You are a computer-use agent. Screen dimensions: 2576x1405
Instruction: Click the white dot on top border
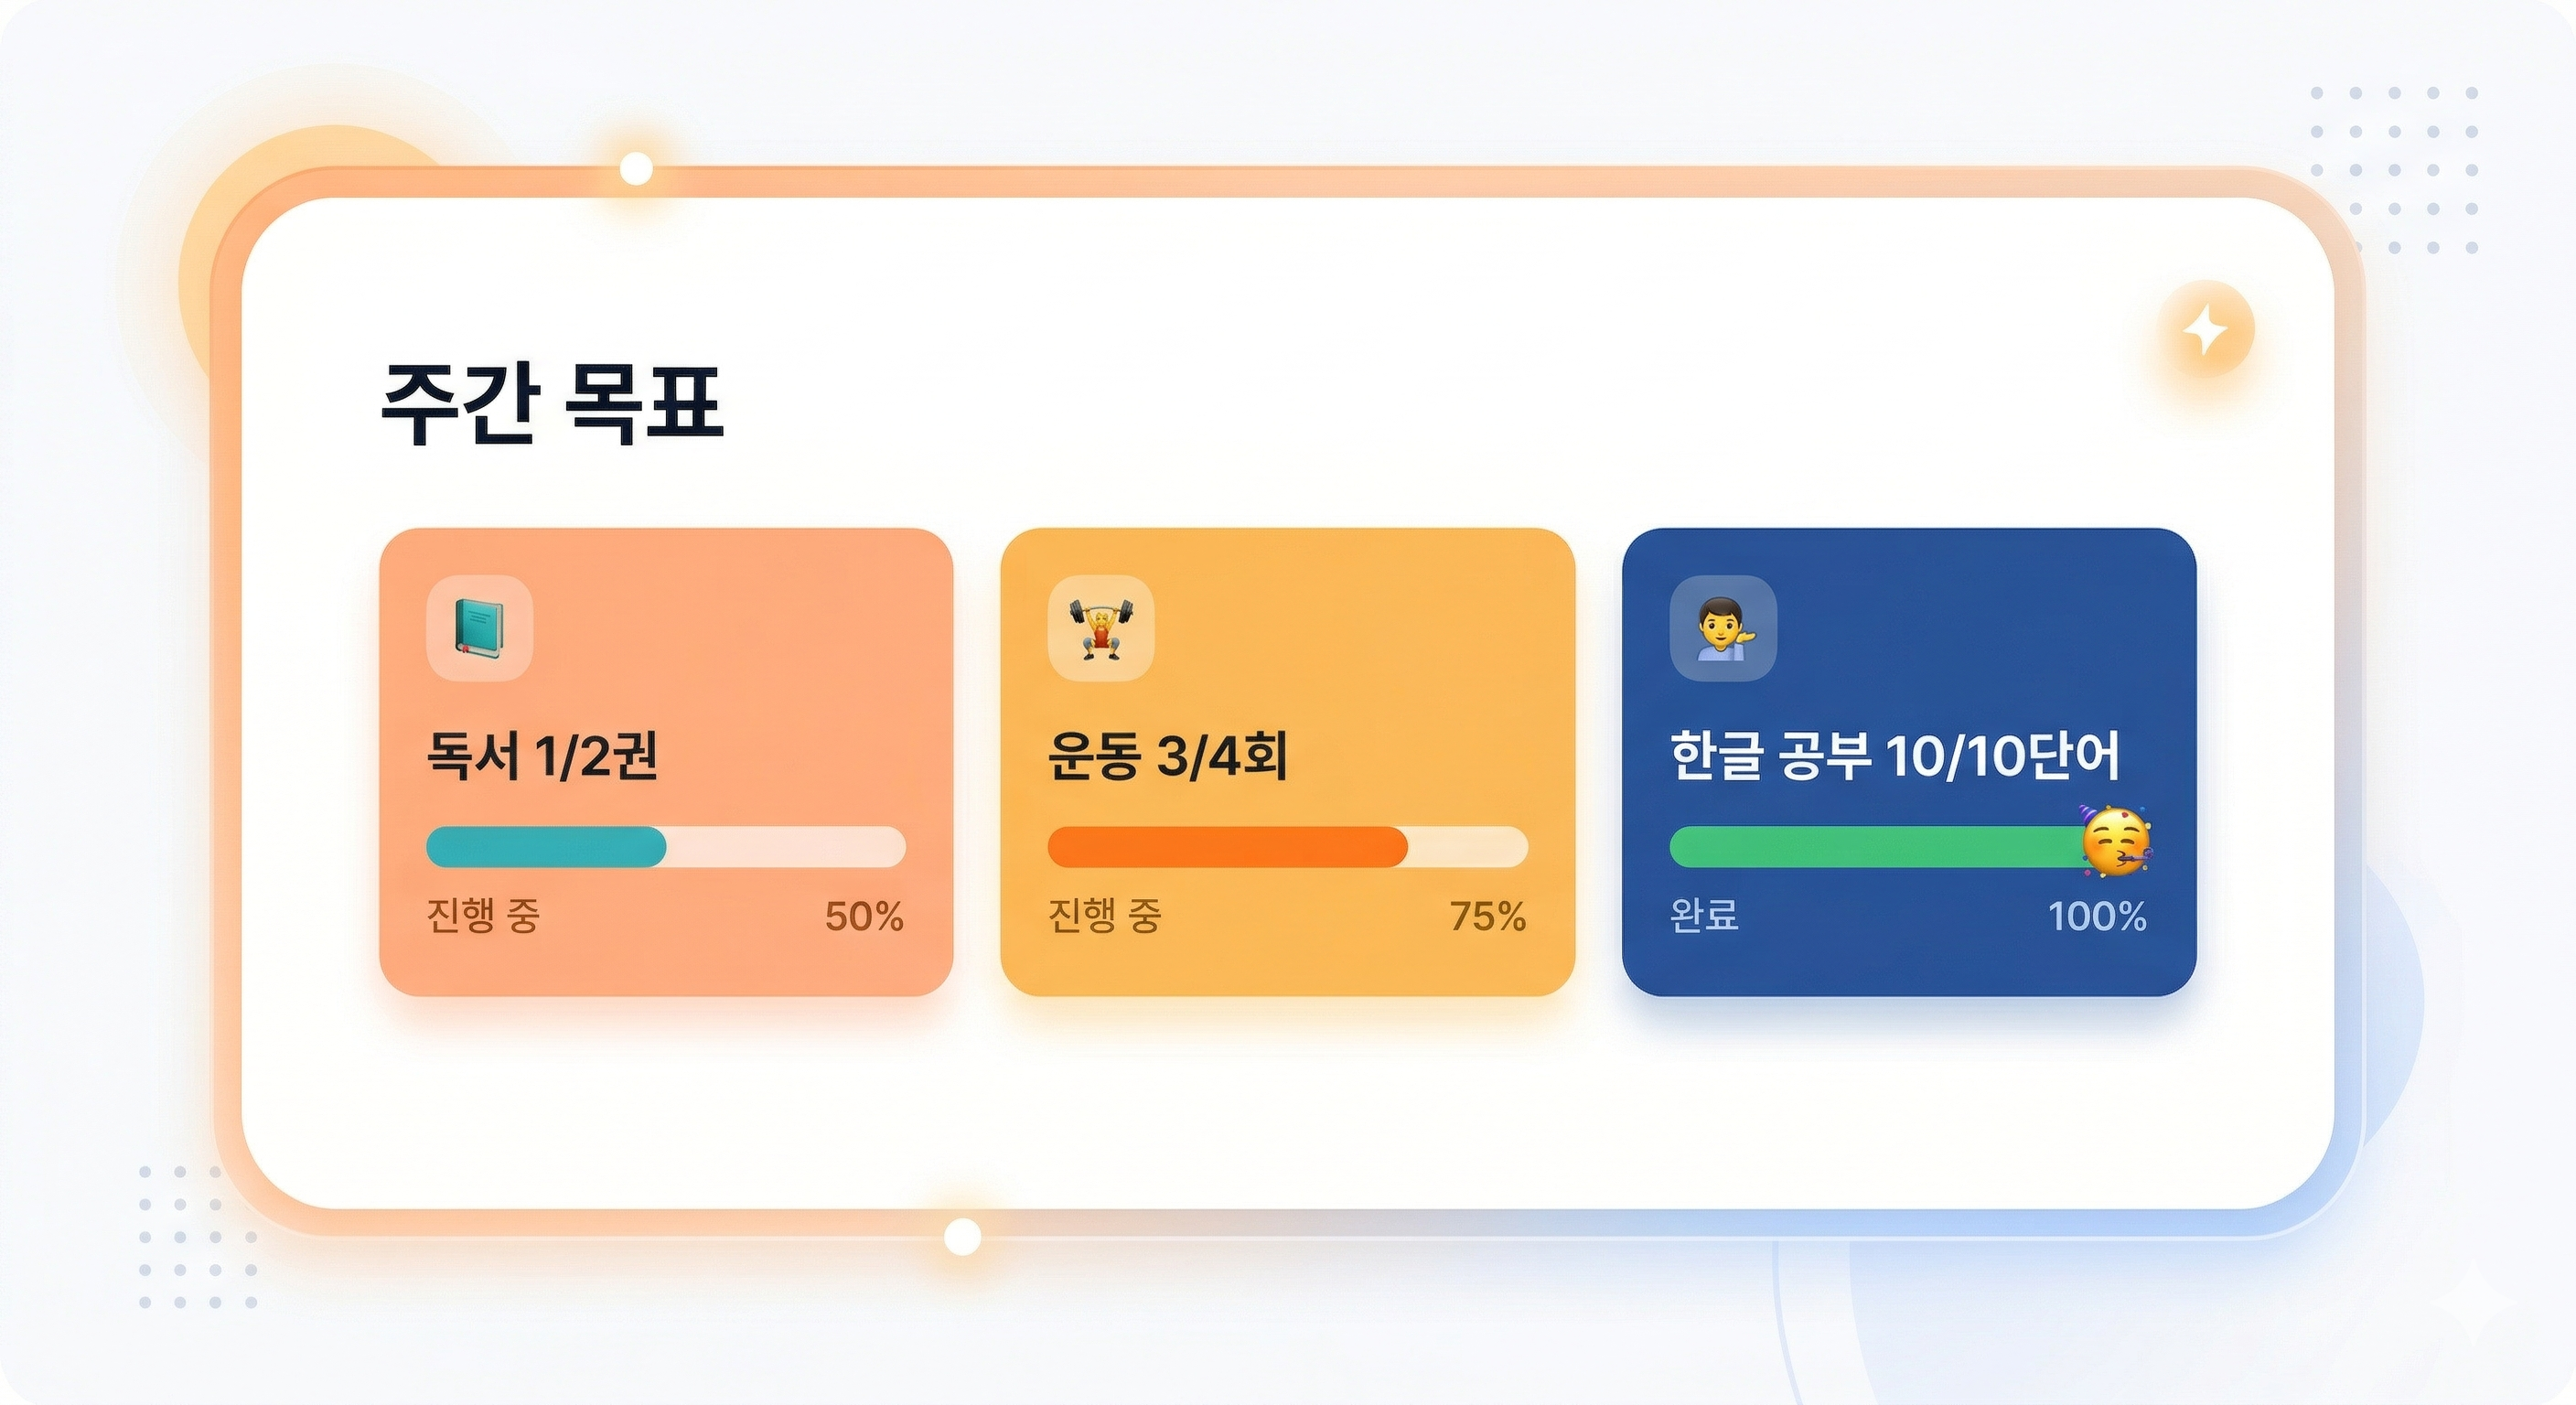point(636,169)
